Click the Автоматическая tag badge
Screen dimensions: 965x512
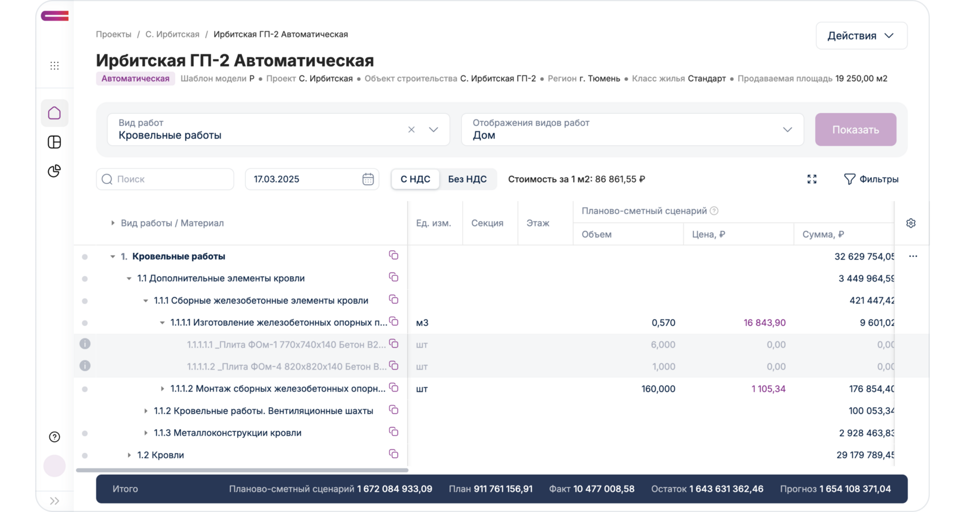136,79
